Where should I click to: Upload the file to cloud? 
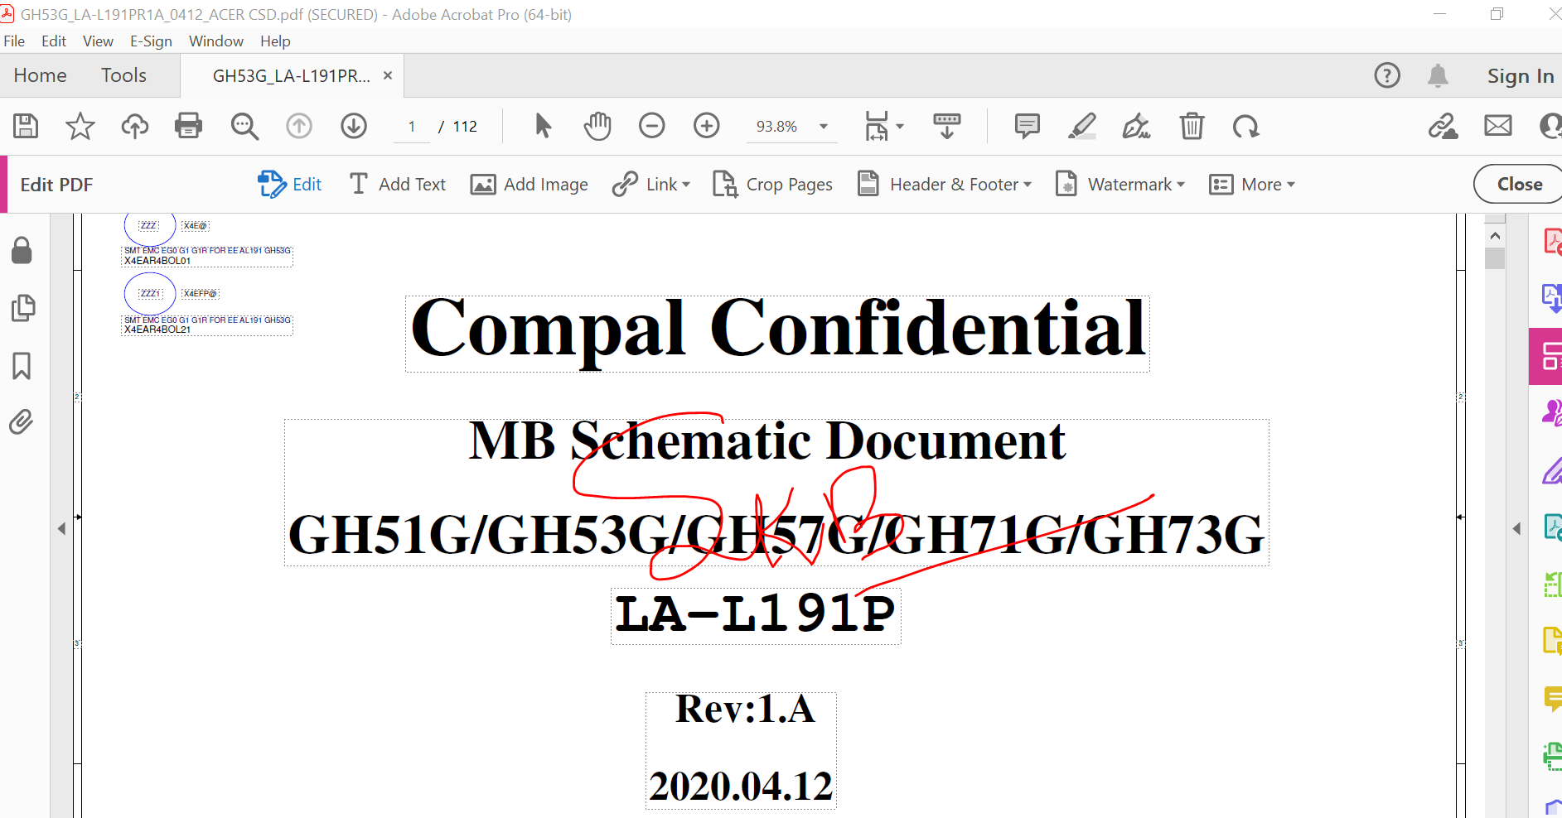(x=135, y=126)
